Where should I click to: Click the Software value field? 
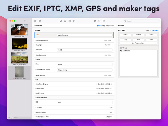tap(85, 50)
